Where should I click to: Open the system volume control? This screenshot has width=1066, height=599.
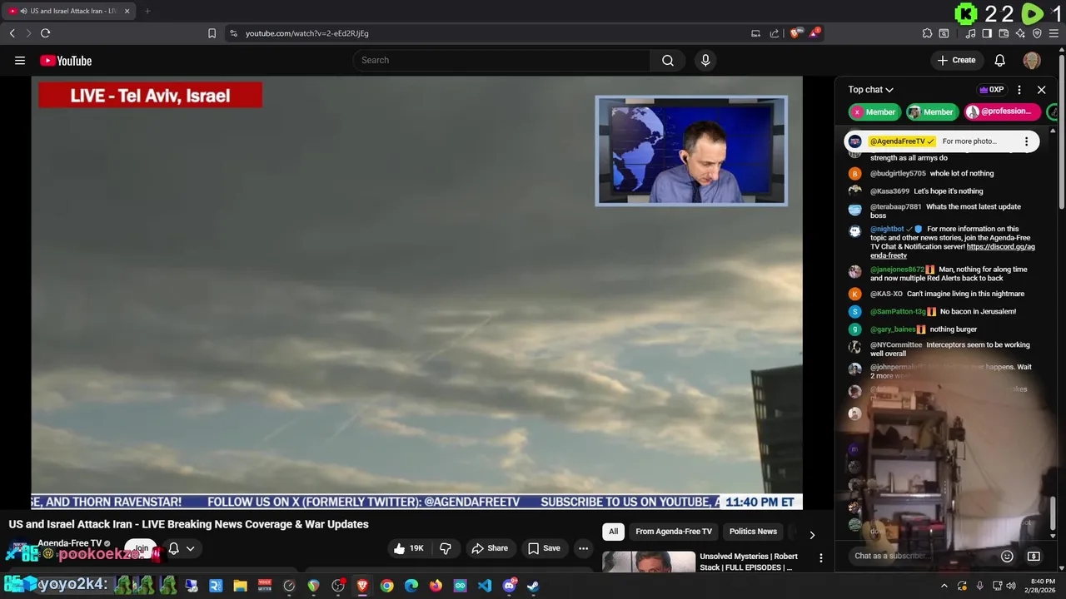(1010, 586)
